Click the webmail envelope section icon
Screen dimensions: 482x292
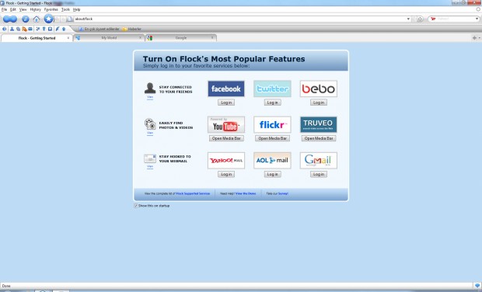point(150,158)
